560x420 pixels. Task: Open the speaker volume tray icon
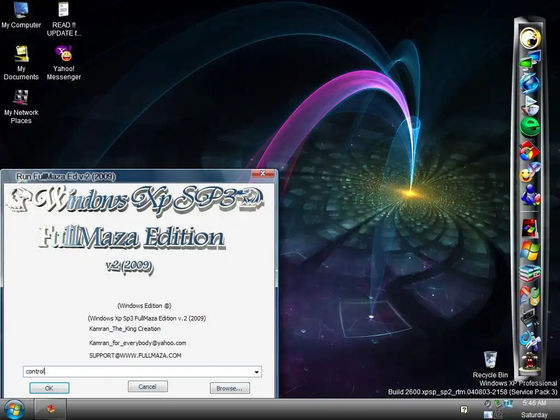point(488,404)
